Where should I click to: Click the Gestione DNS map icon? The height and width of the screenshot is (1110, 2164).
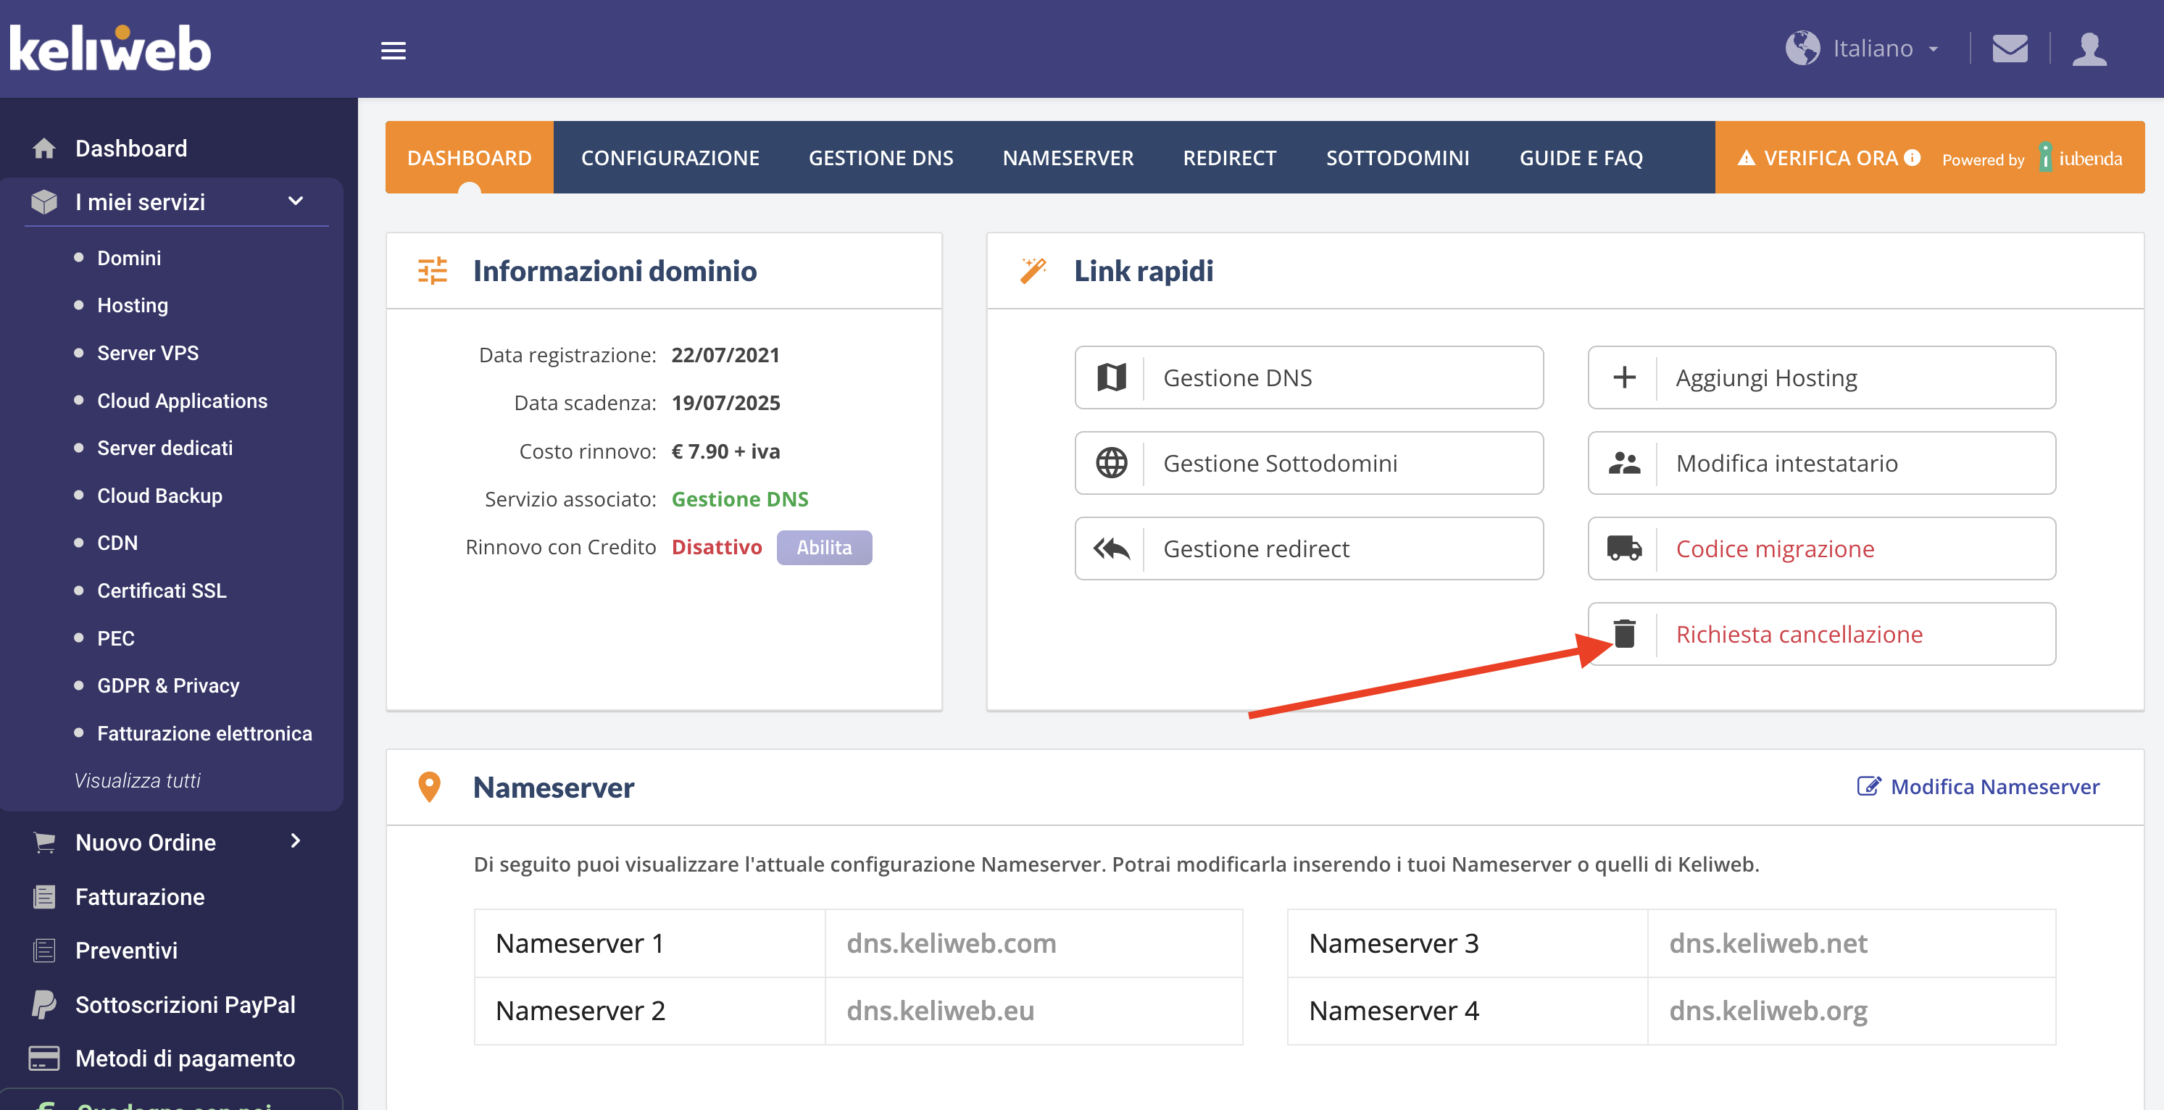tap(1110, 377)
